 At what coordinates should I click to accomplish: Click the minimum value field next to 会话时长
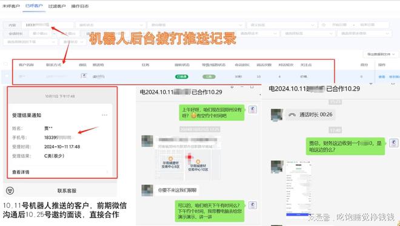41,33
